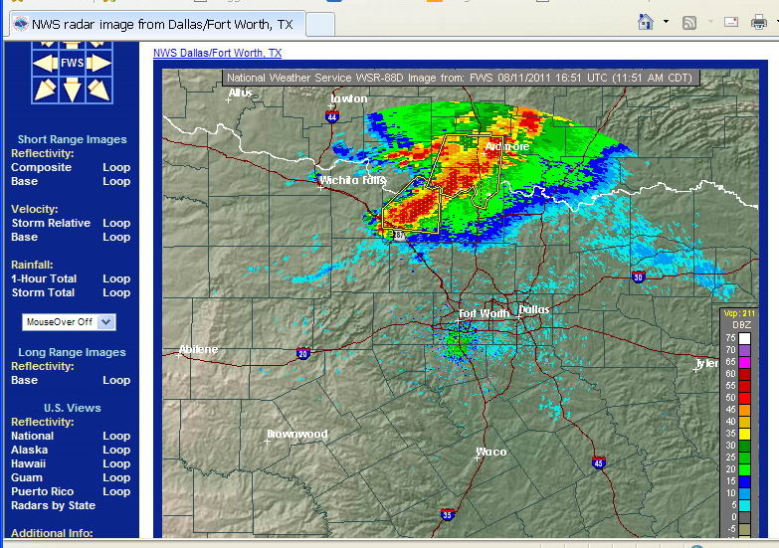The height and width of the screenshot is (548, 779).
Task: Open short range Base reflectivity image
Action: (24, 181)
